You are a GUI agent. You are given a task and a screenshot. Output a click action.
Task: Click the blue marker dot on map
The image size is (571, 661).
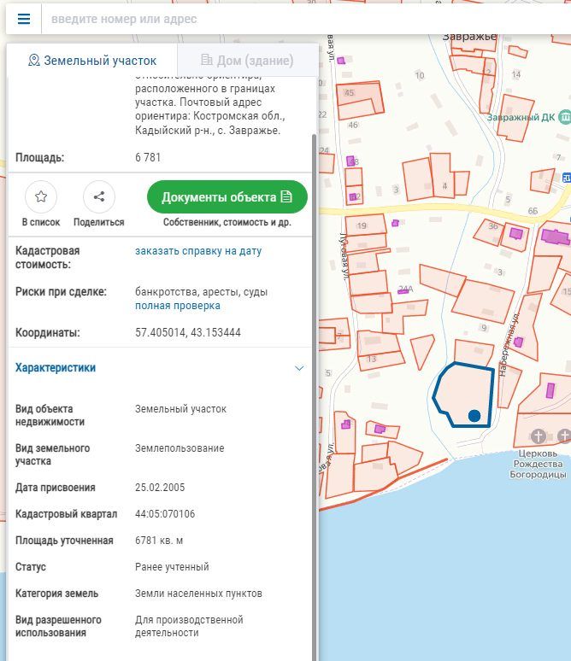[474, 416]
